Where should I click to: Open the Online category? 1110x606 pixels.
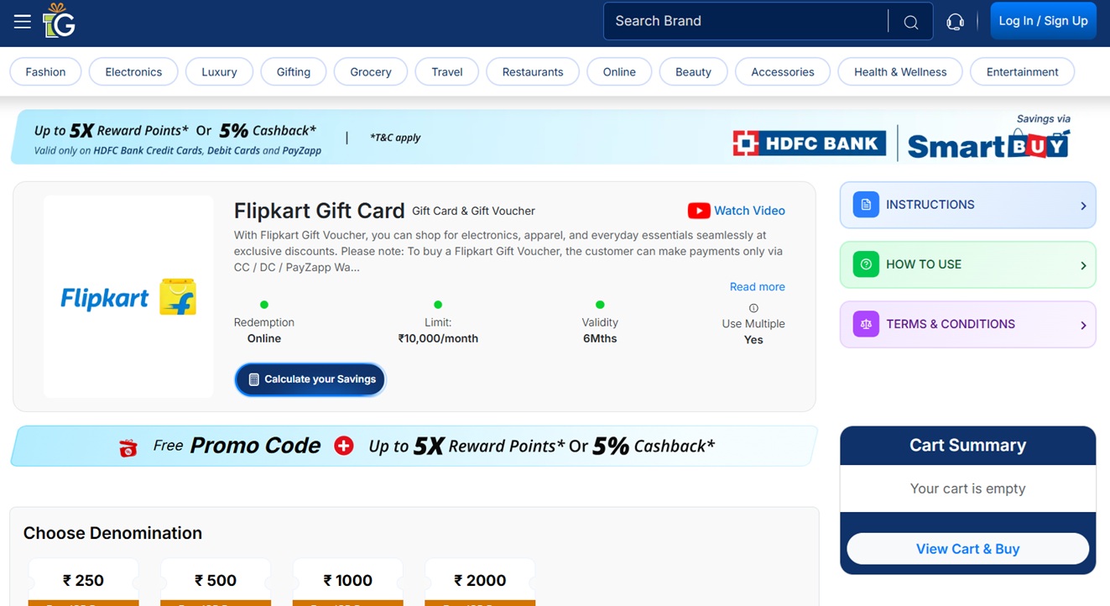tap(619, 72)
